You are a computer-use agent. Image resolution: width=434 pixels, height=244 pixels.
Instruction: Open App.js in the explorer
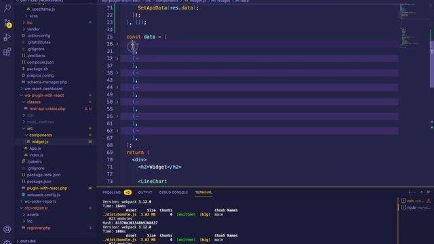(35, 148)
